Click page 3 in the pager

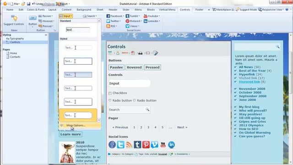148,127
